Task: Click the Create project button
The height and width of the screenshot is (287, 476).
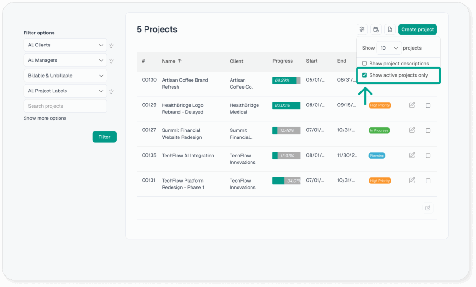Action: [x=417, y=29]
